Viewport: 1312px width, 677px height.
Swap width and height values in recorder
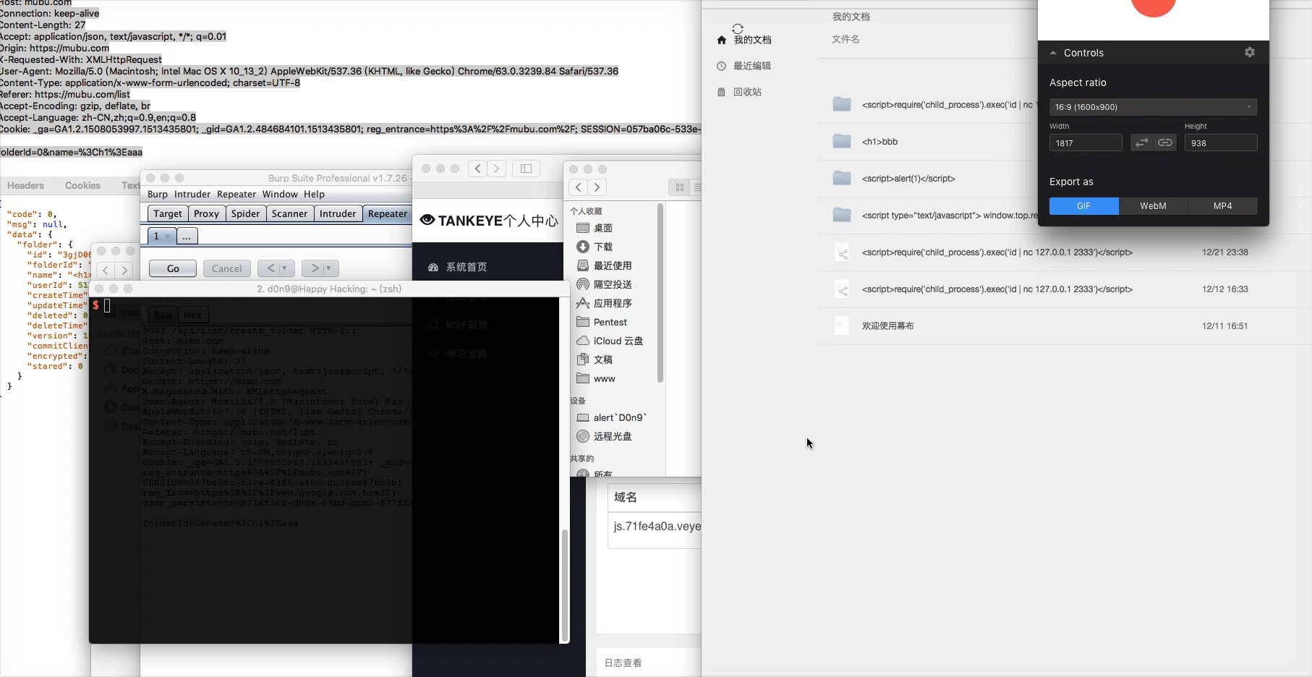[1141, 142]
